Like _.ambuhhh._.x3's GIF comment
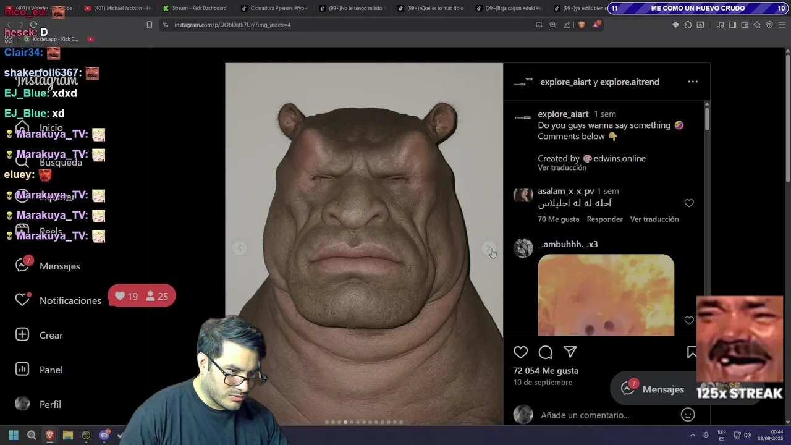Screen dimensions: 791x445 click(x=689, y=321)
